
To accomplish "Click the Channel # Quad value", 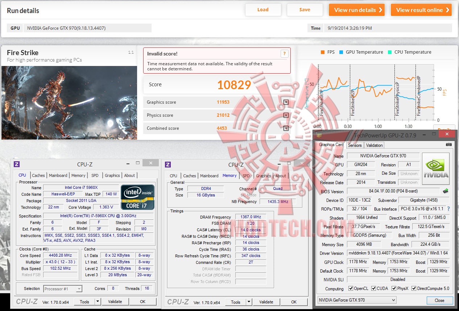I will click(x=278, y=188).
